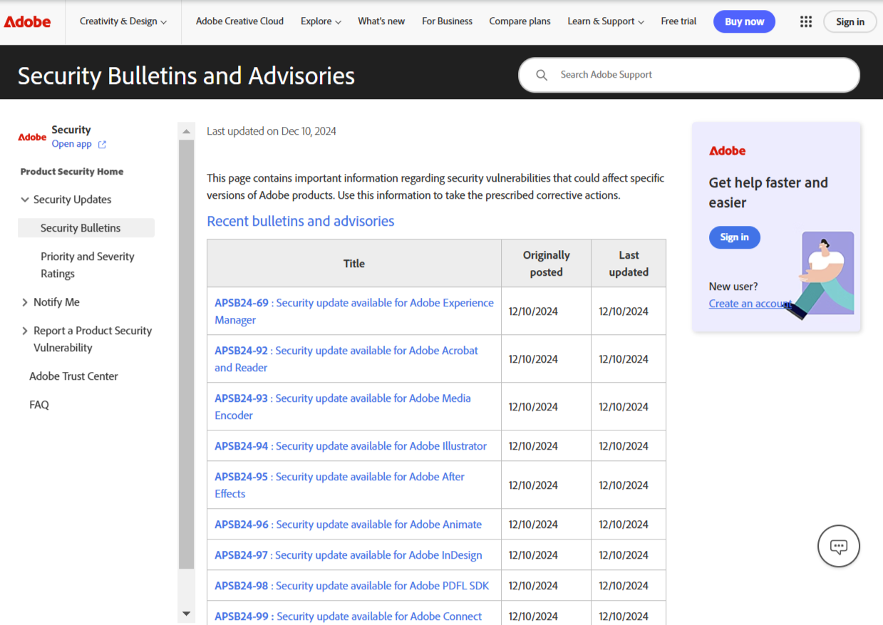The image size is (883, 625).
Task: Click the scrollbar up arrow
Action: (x=186, y=131)
